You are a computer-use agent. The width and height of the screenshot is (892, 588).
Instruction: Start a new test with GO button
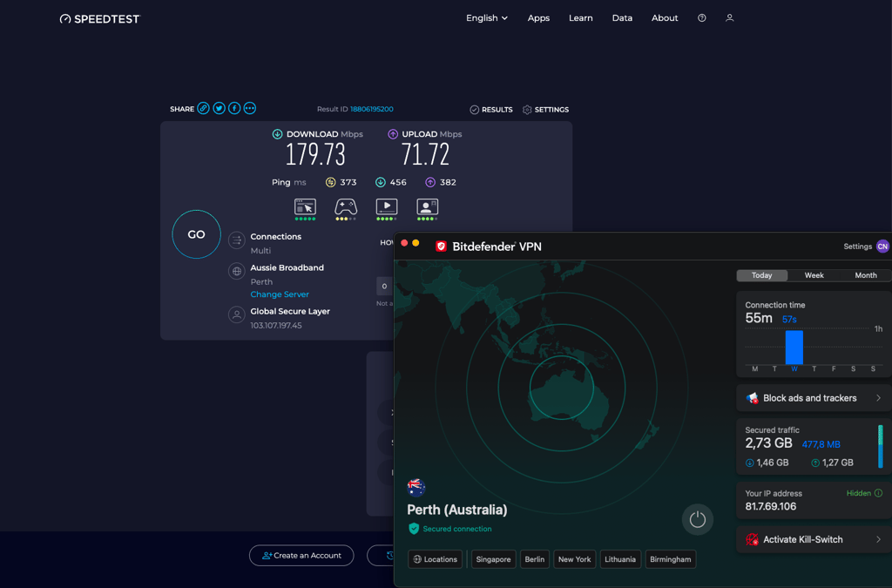[x=196, y=234]
